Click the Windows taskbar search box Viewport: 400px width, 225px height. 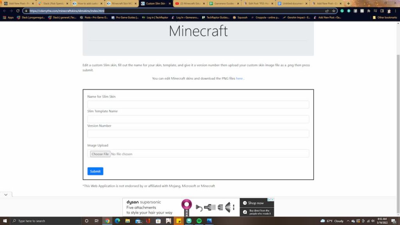click(x=46, y=221)
